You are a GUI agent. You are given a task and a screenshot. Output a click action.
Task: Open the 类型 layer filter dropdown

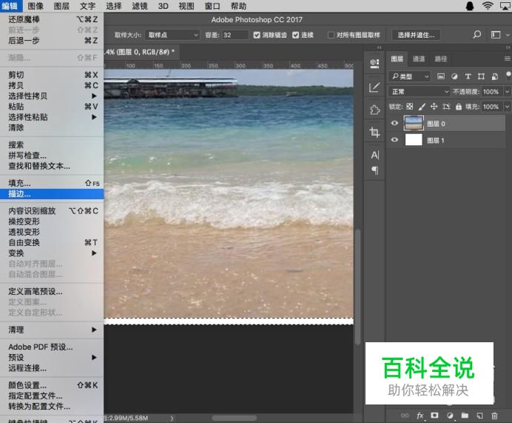pos(410,76)
